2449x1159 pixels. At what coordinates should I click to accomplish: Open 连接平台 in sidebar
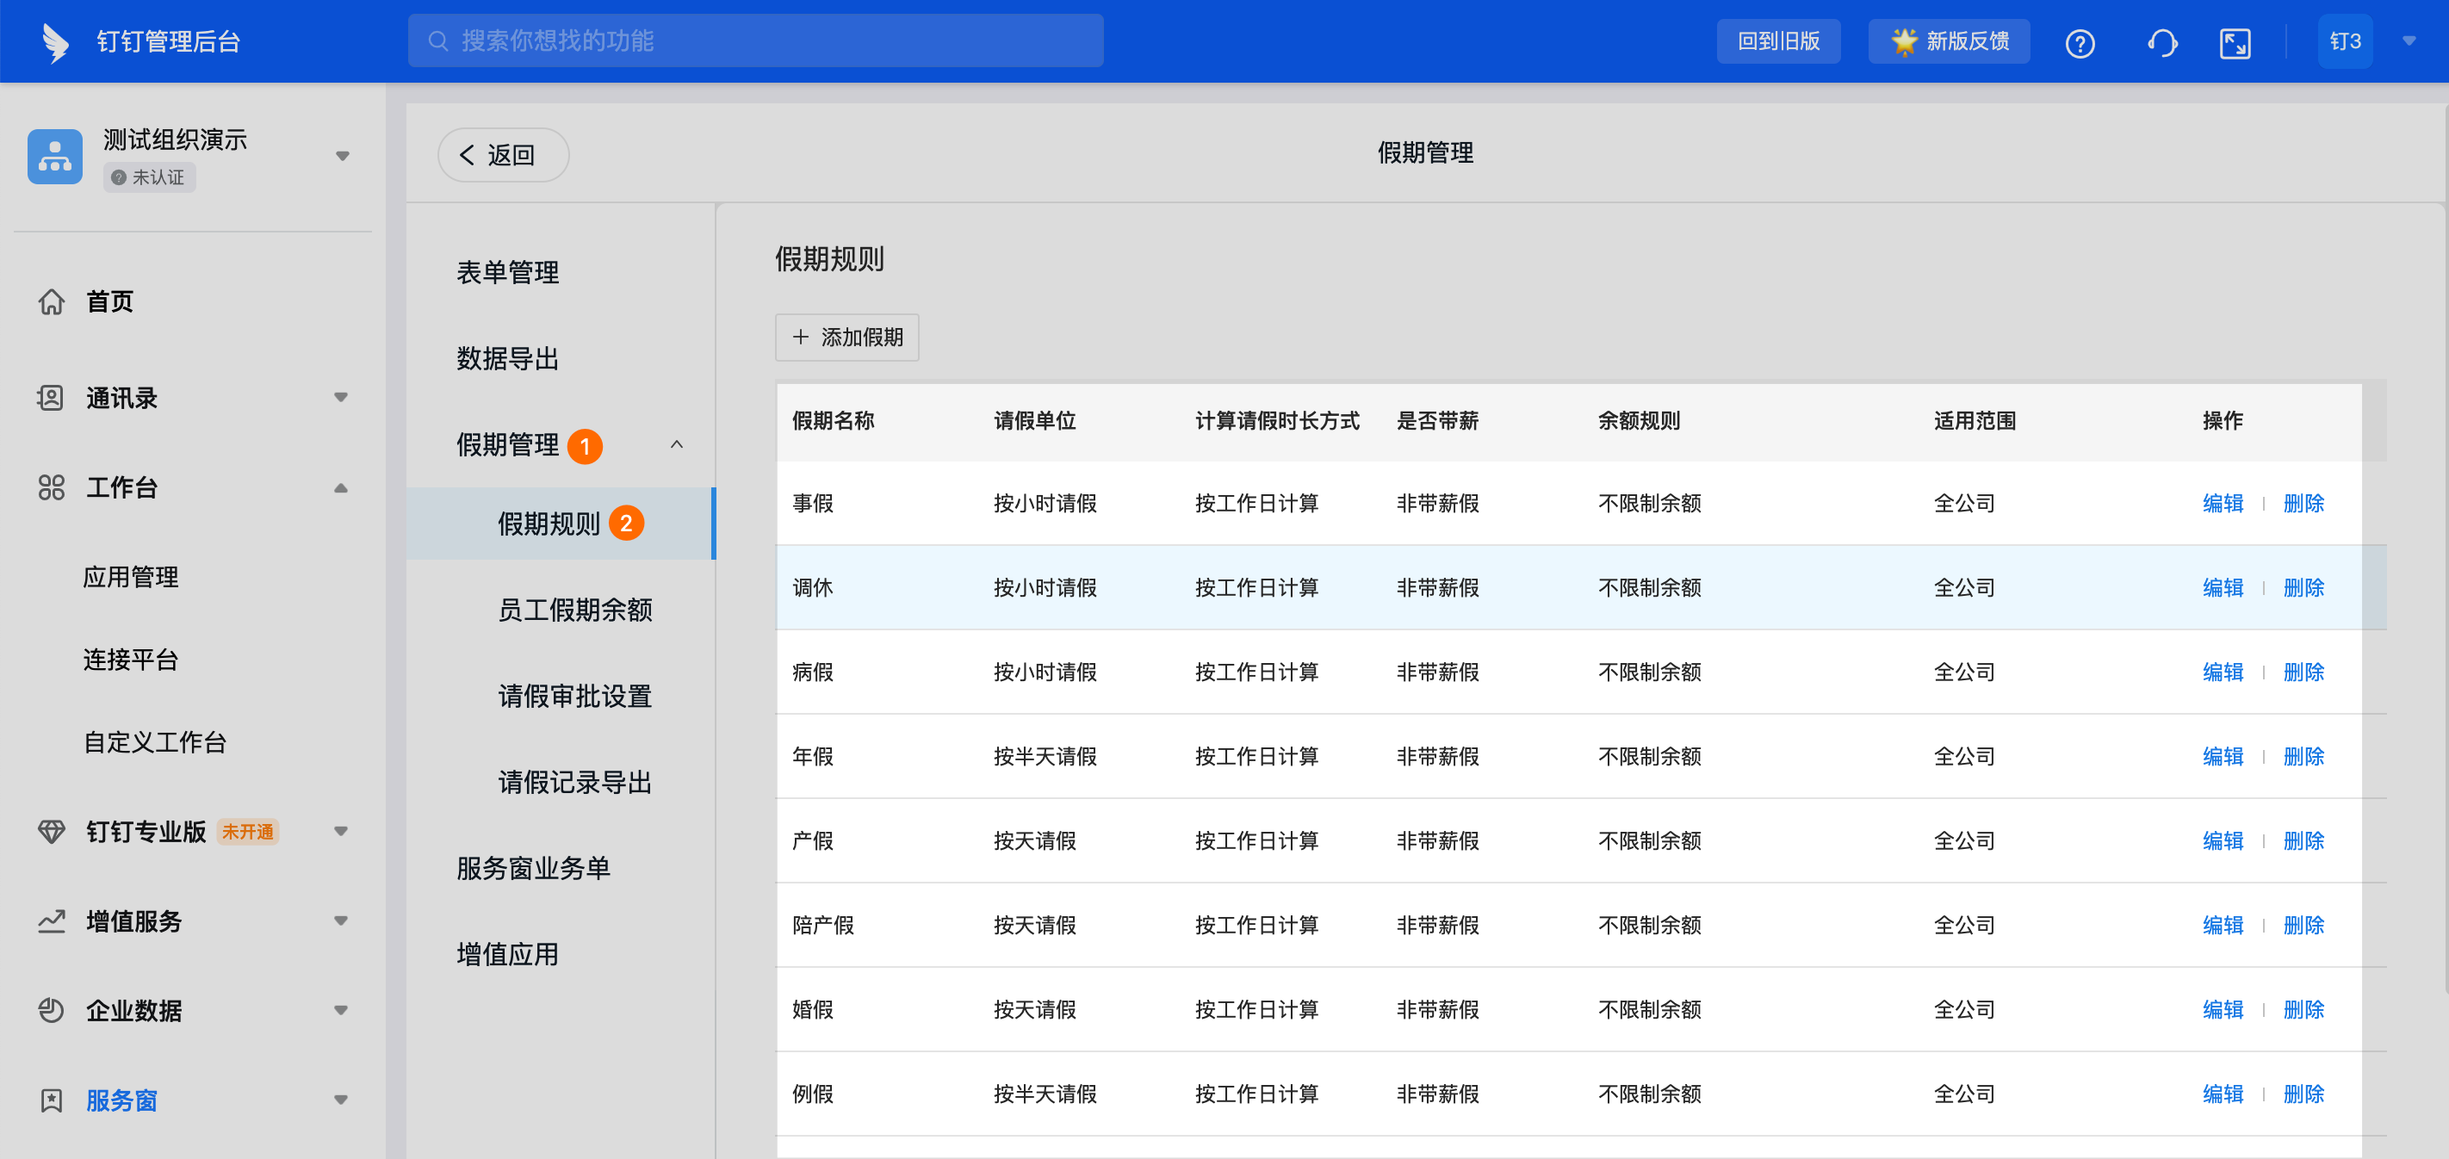130,660
